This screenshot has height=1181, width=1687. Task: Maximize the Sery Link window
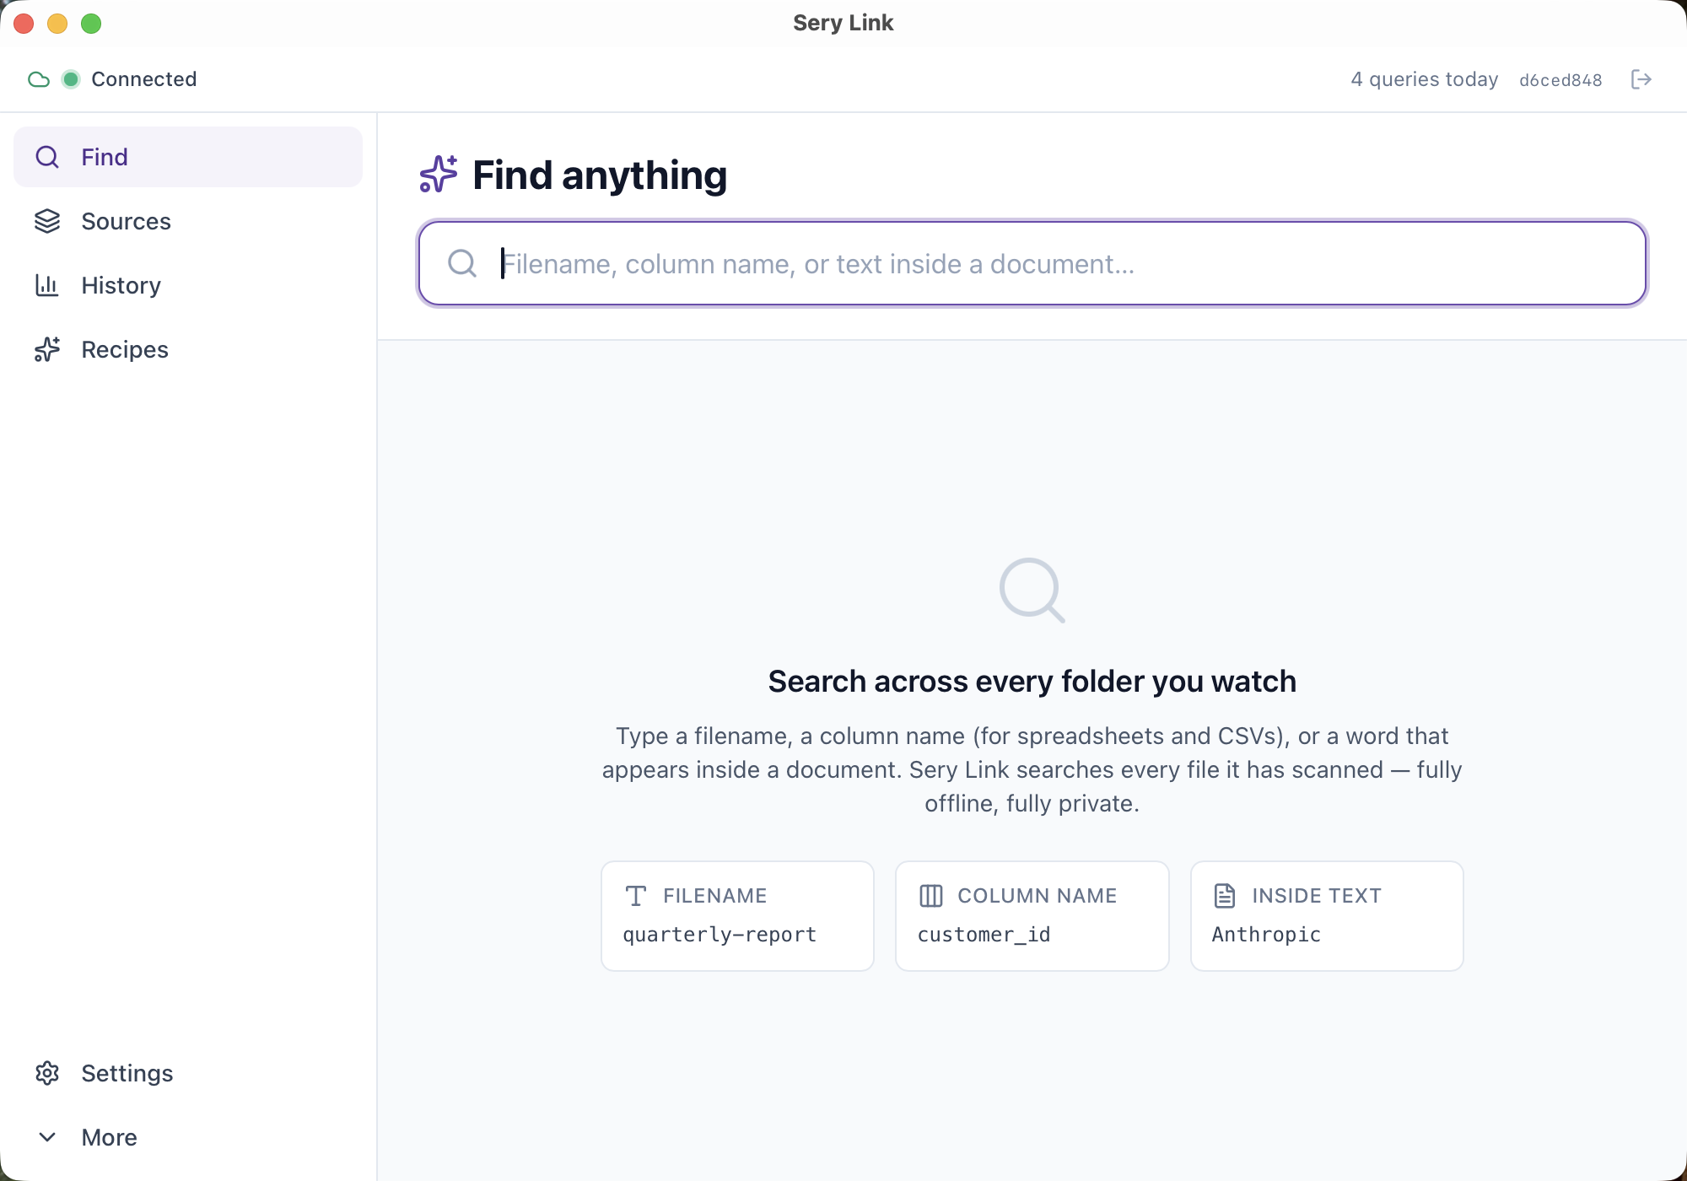point(91,24)
